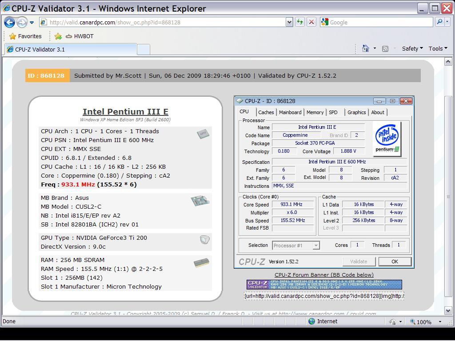Click the Core Voltage 1.888 V value

point(348,151)
